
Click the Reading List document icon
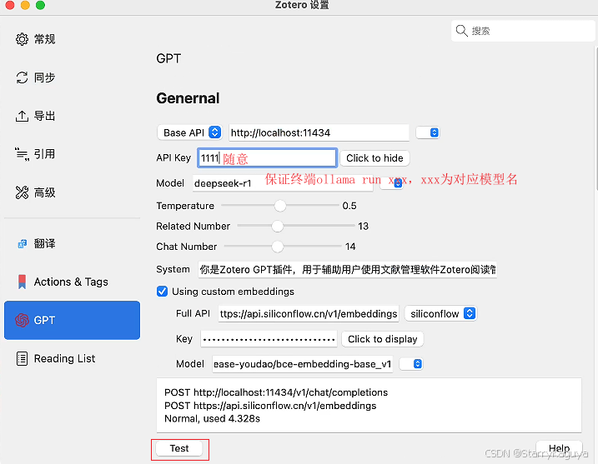(22, 358)
